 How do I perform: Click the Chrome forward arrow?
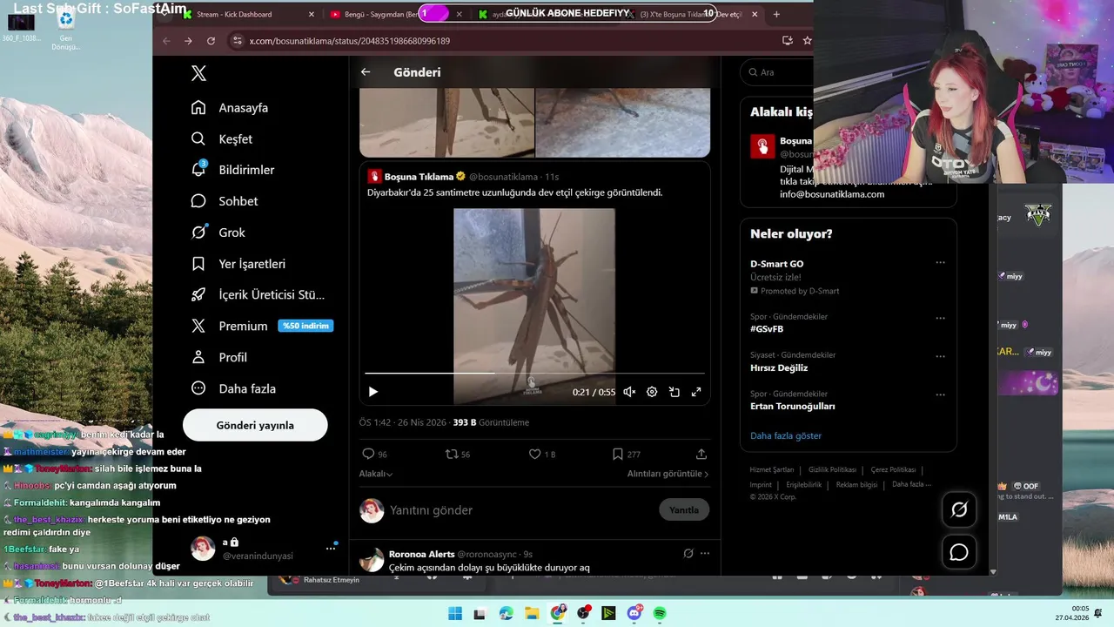click(188, 41)
